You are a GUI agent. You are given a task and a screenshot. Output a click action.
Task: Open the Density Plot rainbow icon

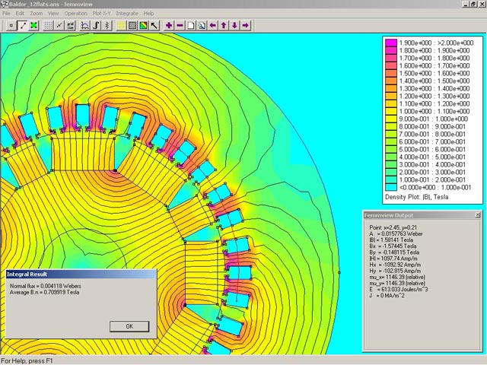[x=144, y=25]
